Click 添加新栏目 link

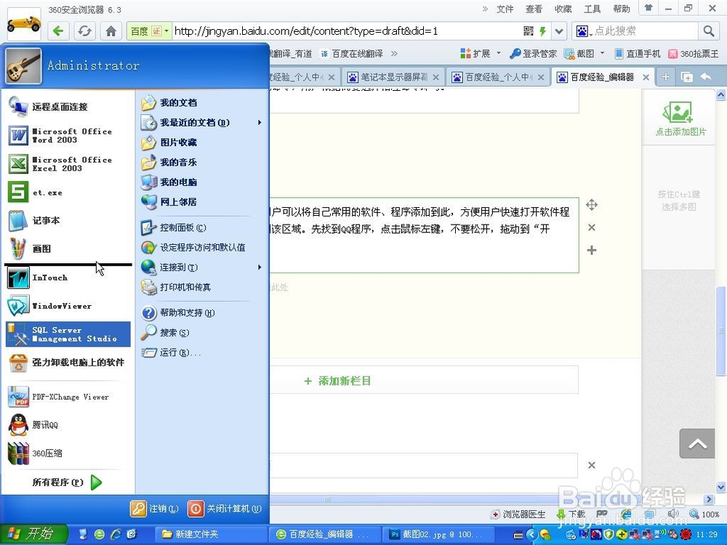point(337,381)
